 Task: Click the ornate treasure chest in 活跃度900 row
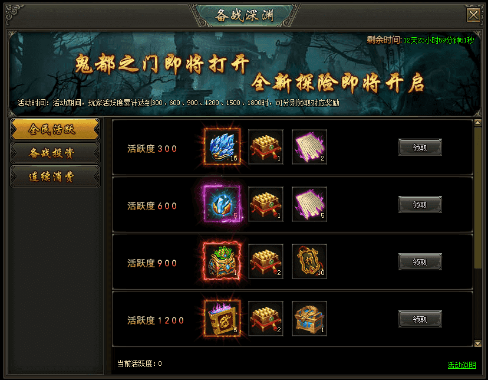[x=222, y=261]
